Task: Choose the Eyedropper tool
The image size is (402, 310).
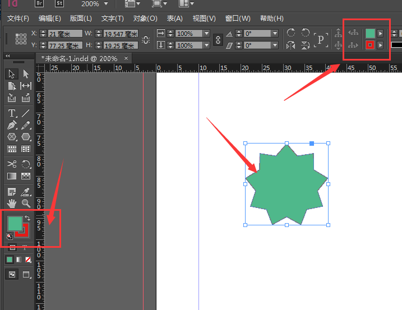Action: 26,192
